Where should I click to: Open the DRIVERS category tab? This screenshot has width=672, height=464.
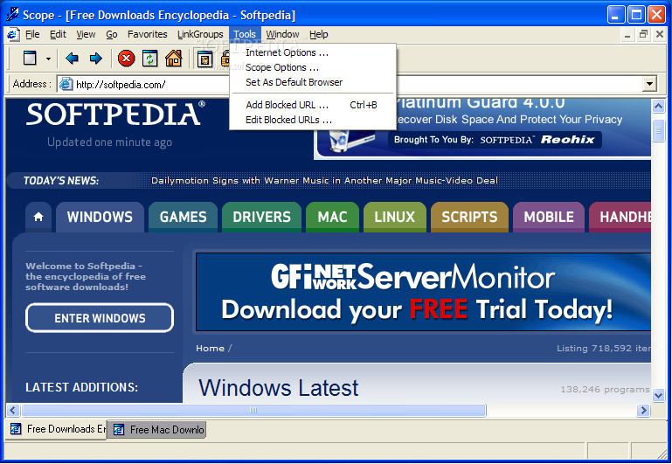tap(262, 217)
